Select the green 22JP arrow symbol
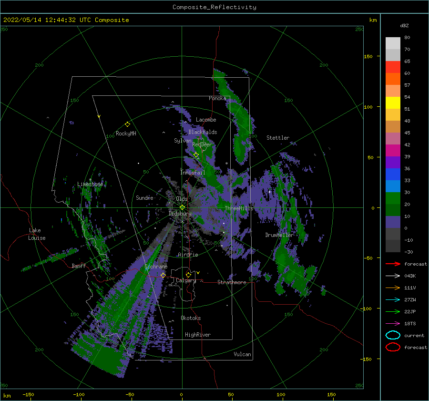This screenshot has height=401, width=429. tap(393, 311)
